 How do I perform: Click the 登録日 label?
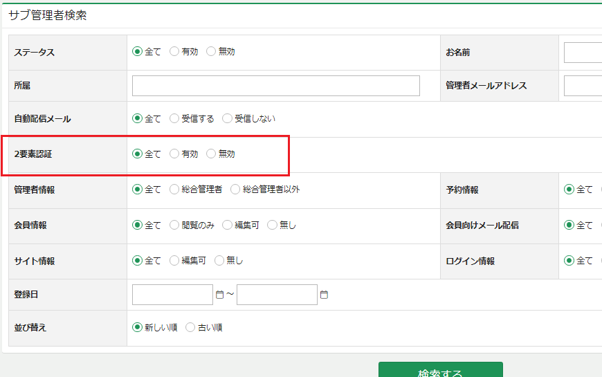coord(26,295)
